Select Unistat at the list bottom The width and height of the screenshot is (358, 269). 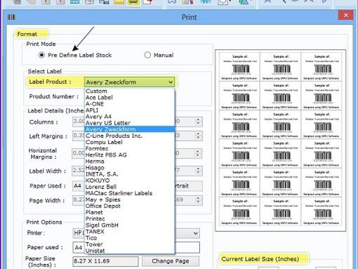pyautogui.click(x=130, y=251)
